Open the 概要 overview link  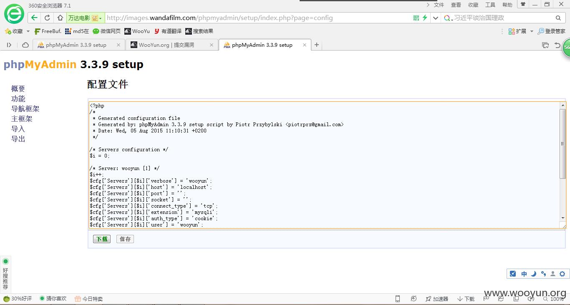pyautogui.click(x=18, y=89)
